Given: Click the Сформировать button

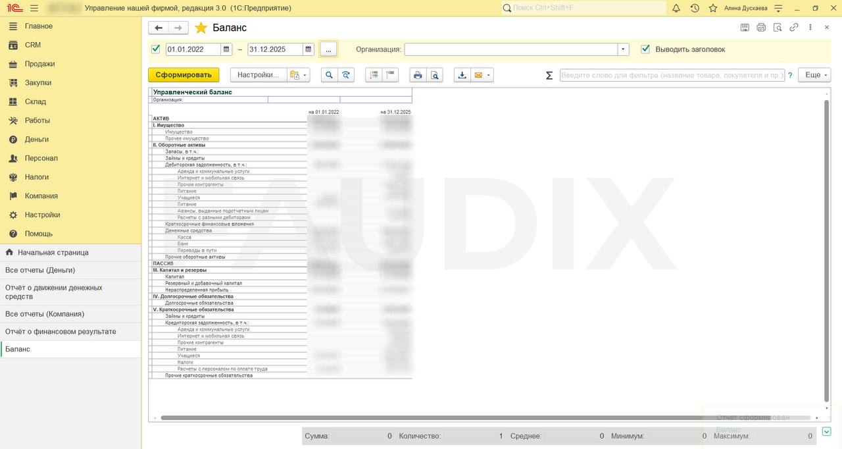Looking at the screenshot, I should point(184,75).
